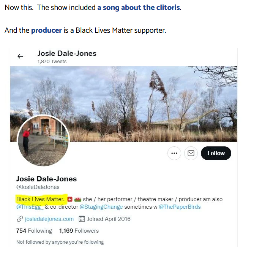Viewport: 262px width, 254px height.
Task: Visit josiedalejones.com website link
Action: [49, 219]
